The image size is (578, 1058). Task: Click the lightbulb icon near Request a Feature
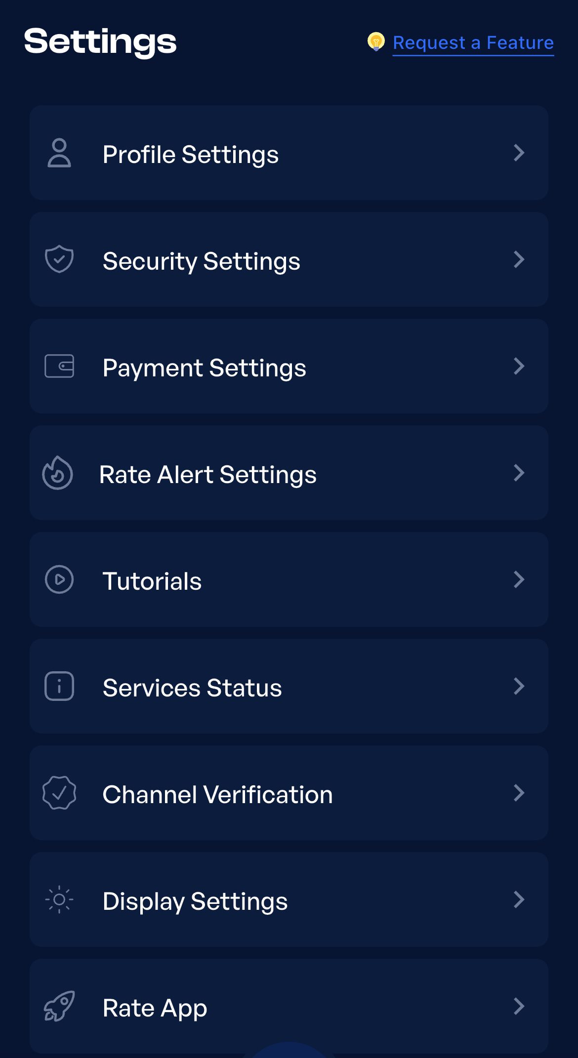[x=376, y=42]
